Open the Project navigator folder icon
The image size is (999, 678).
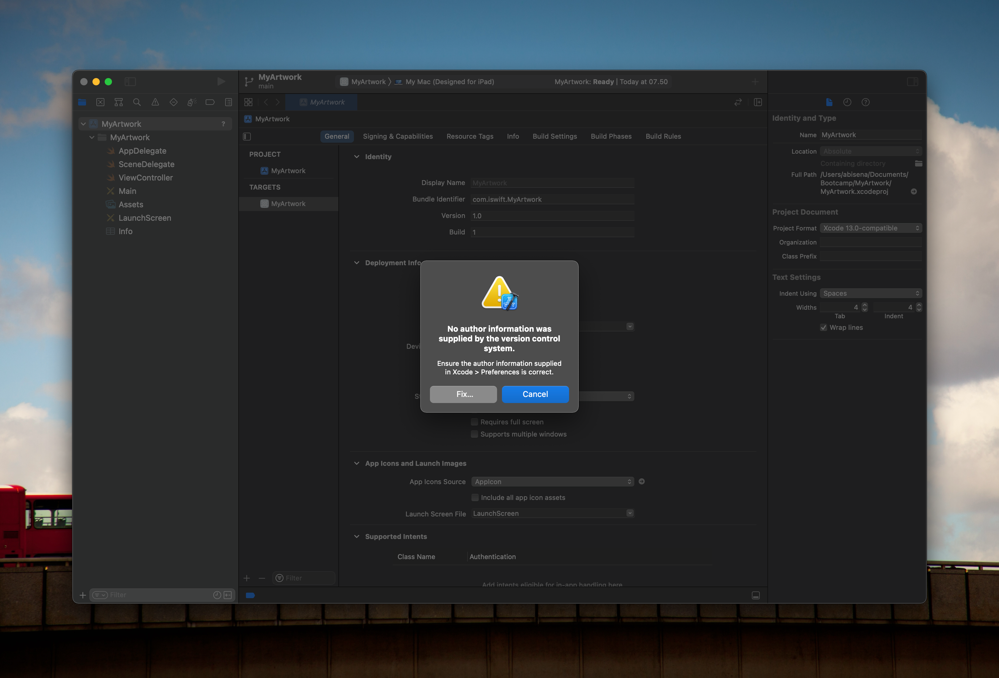(82, 102)
